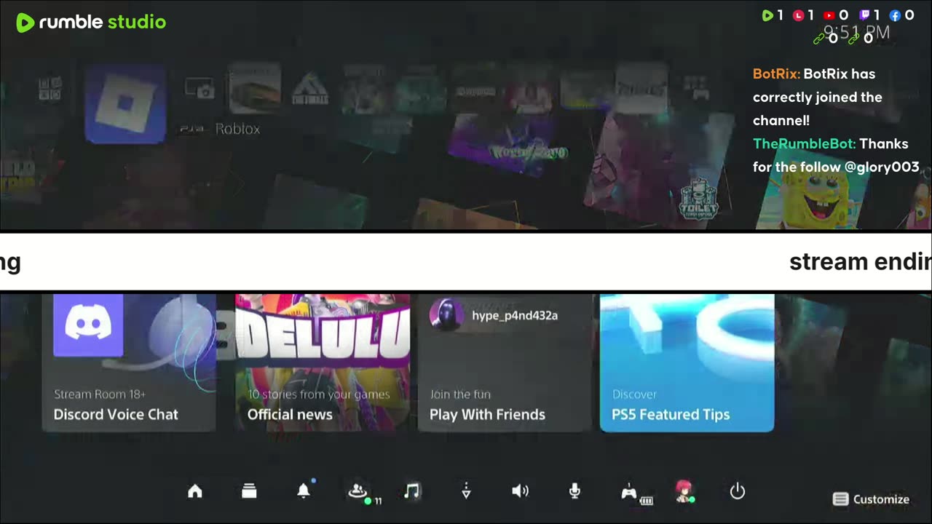Click the hype_p4nd432a username
This screenshot has width=932, height=524.
point(515,315)
